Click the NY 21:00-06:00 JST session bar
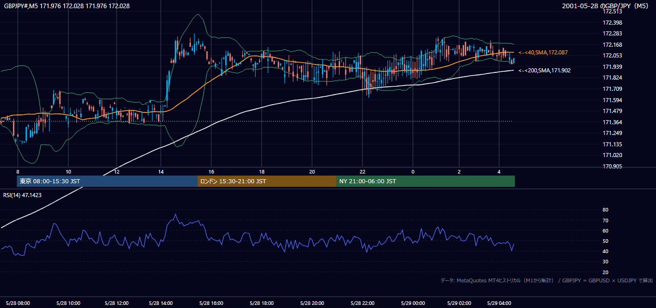The height and width of the screenshot is (308, 656). (426, 181)
